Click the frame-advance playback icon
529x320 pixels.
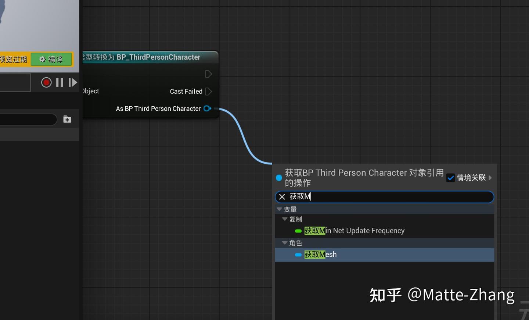pos(73,82)
